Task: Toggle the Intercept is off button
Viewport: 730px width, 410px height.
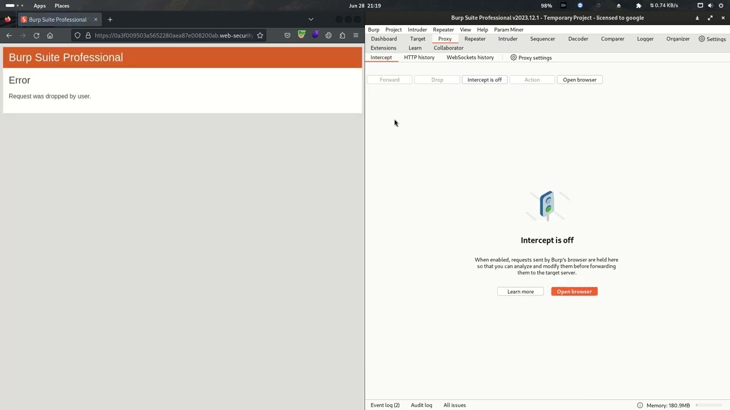Action: (485, 80)
